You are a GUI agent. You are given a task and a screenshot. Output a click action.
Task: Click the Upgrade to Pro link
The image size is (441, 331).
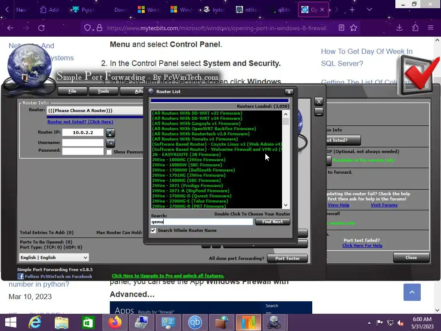(x=168, y=276)
